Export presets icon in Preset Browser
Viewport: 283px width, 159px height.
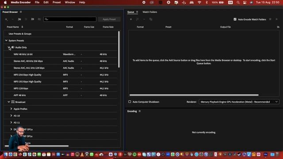pos(39,19)
